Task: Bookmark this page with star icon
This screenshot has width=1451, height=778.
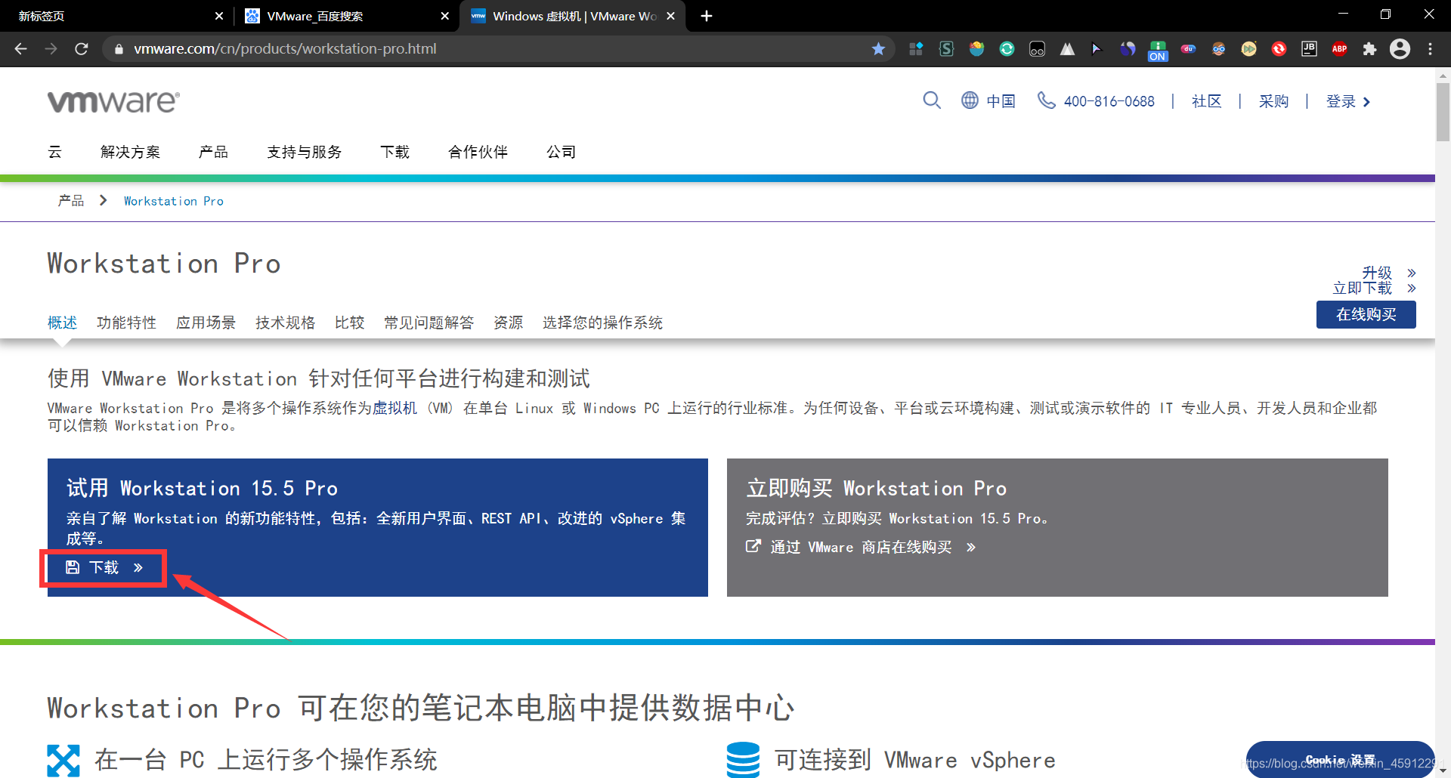Action: coord(878,49)
